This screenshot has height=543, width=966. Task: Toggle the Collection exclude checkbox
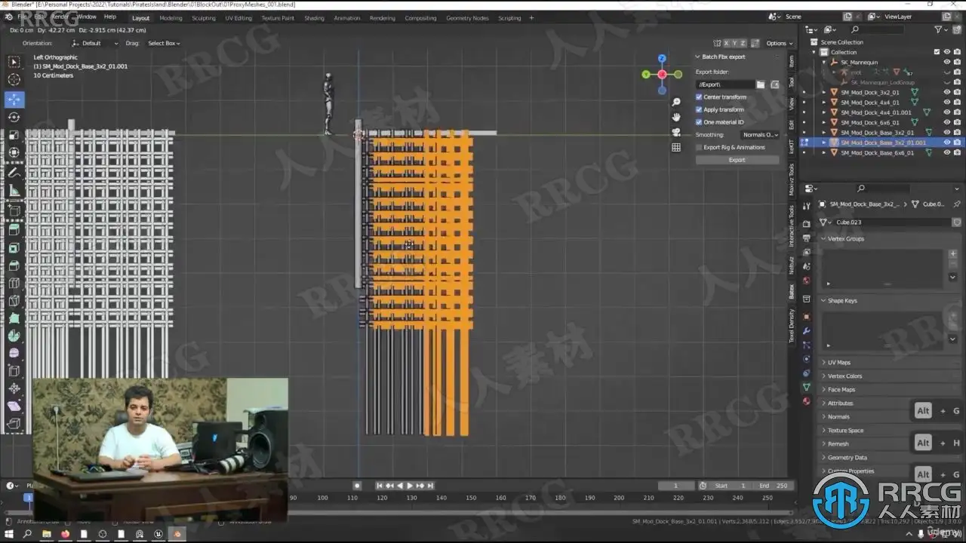tap(937, 52)
